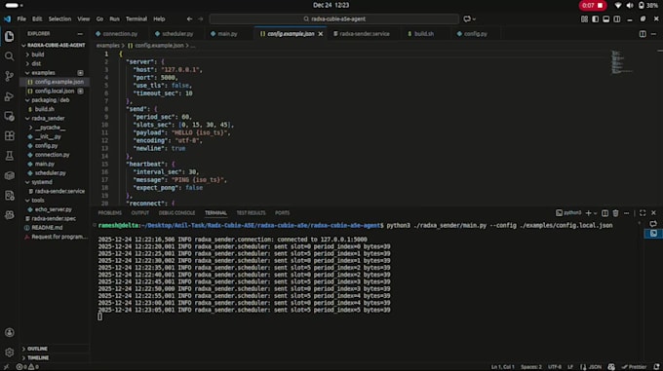
Task: Split the terminal panel
Action: [605, 213]
